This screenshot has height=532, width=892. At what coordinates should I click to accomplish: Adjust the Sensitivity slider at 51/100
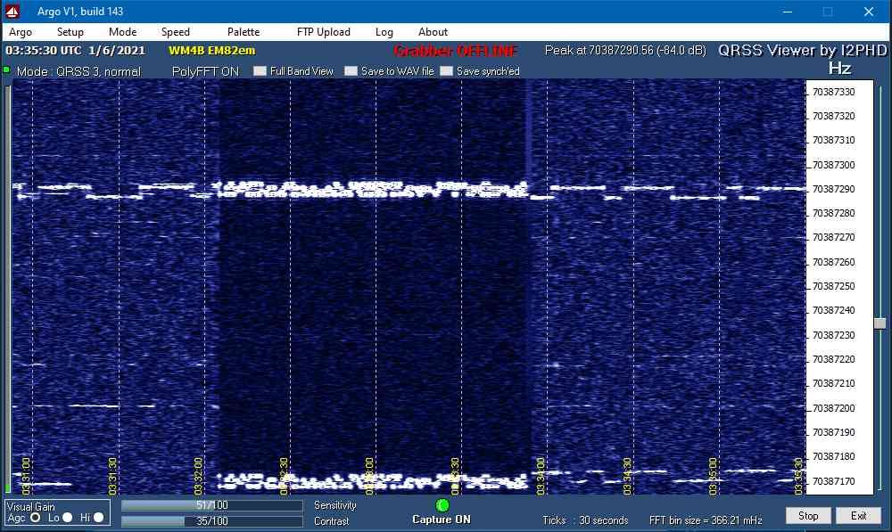coord(211,505)
